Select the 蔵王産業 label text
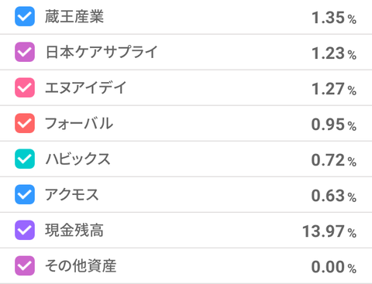The image size is (372, 284). tap(74, 16)
